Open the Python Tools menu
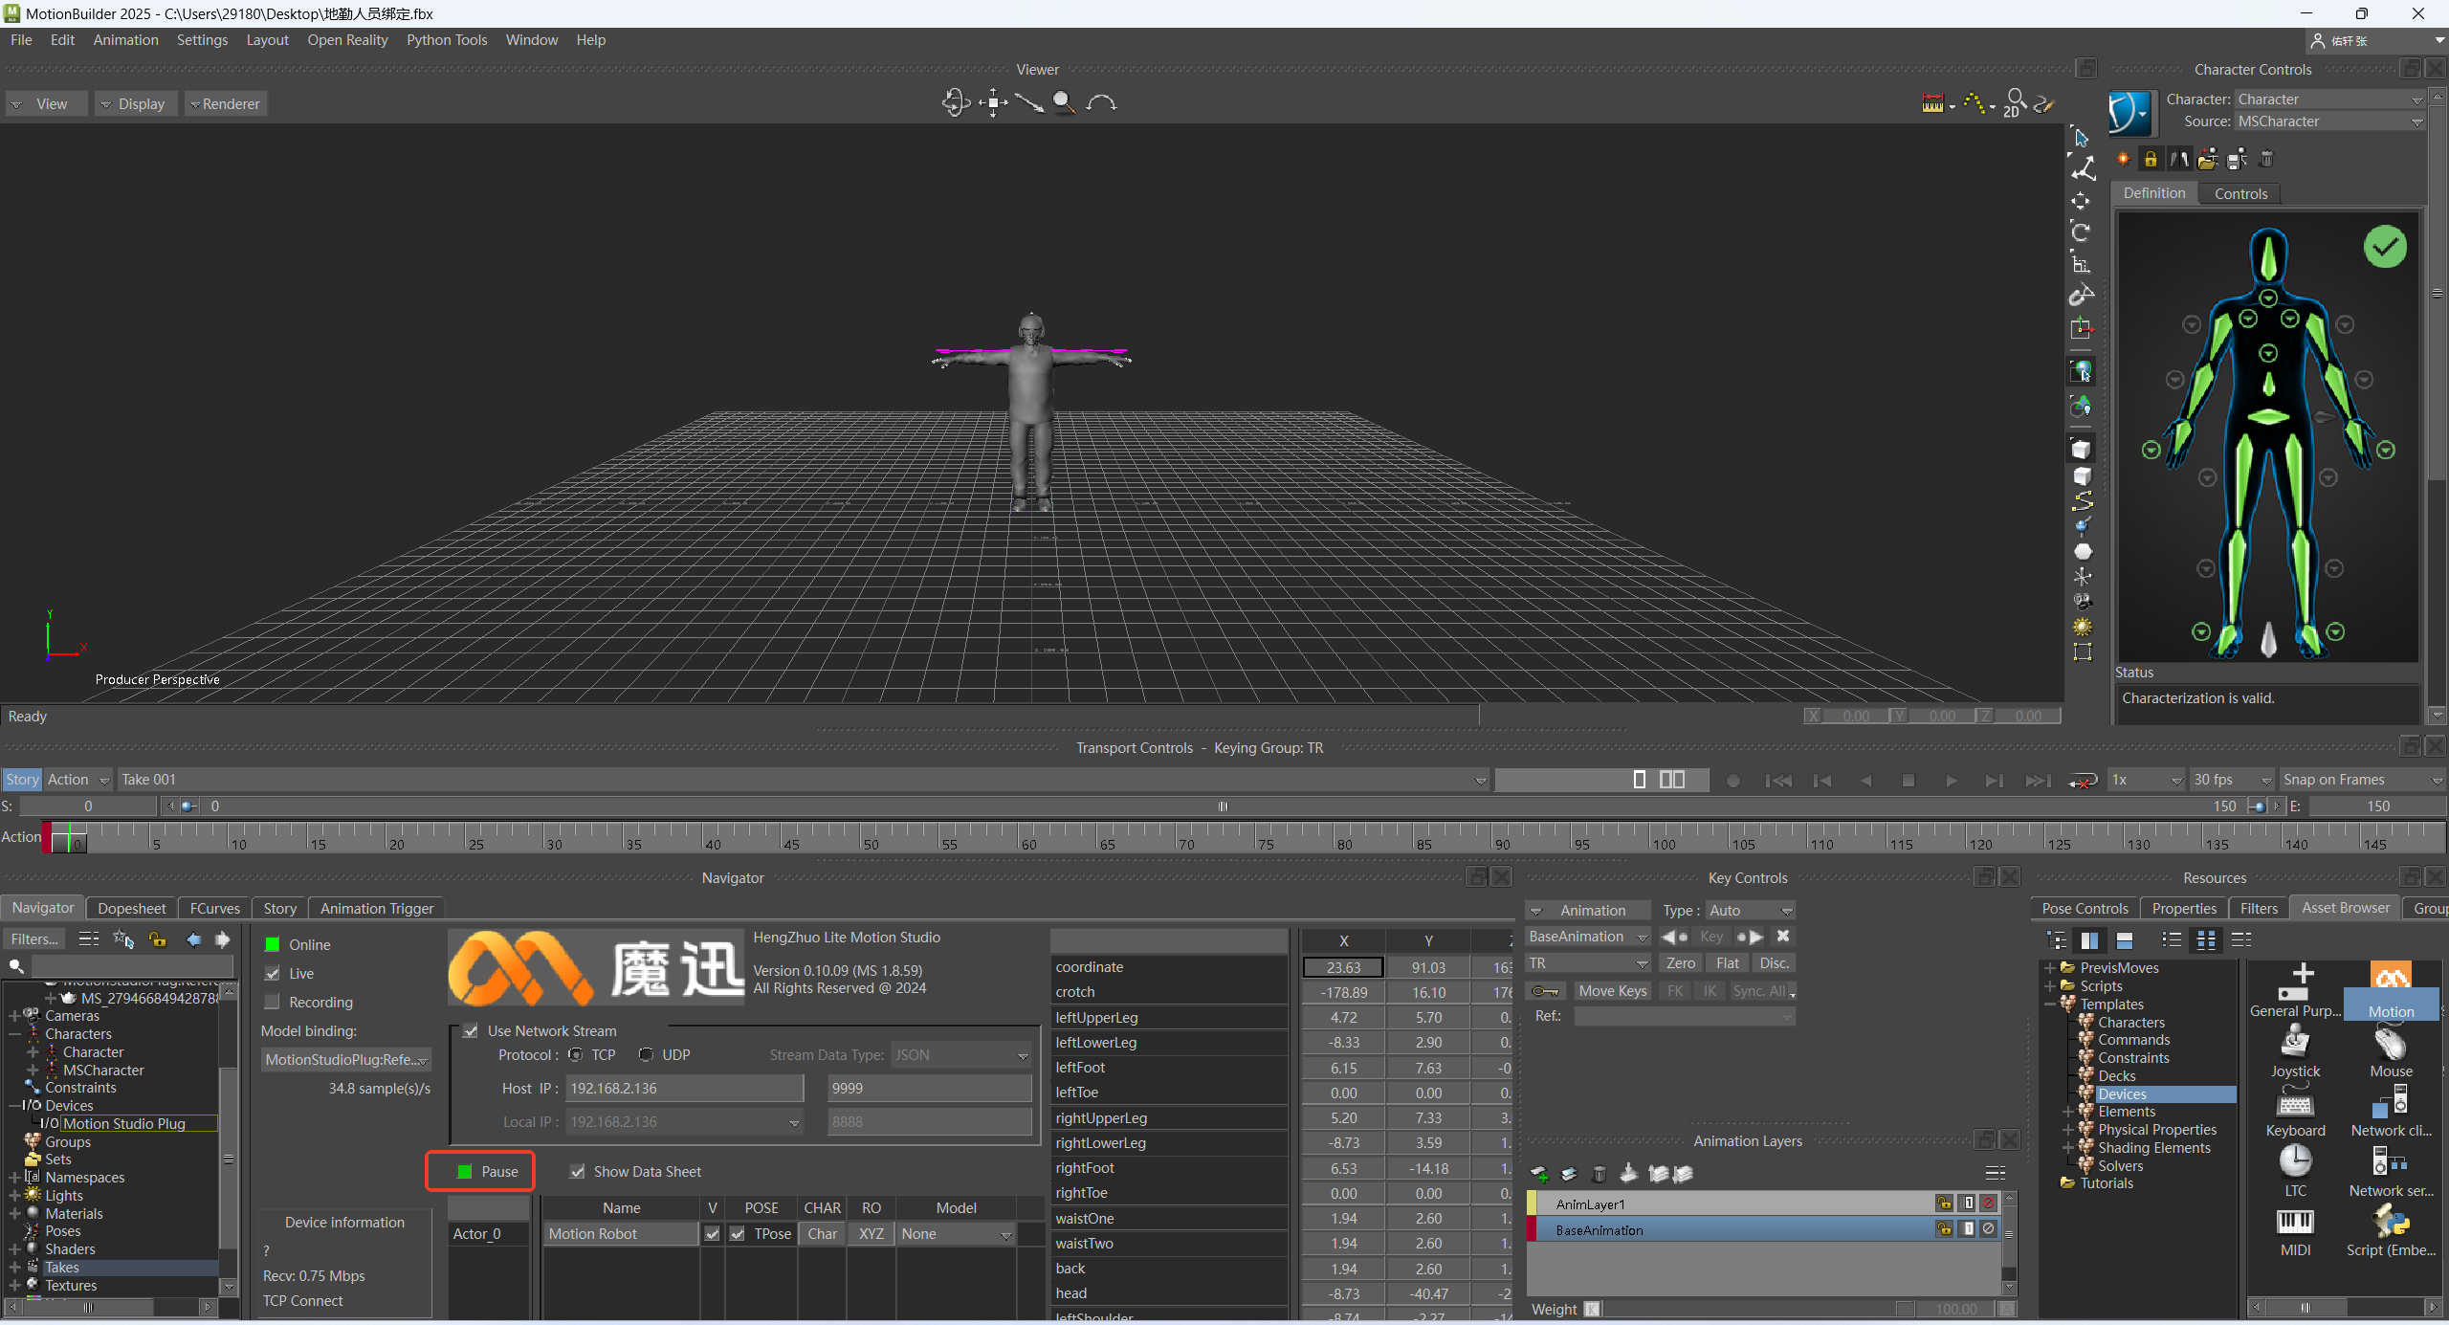Viewport: 2449px width, 1325px height. click(446, 40)
